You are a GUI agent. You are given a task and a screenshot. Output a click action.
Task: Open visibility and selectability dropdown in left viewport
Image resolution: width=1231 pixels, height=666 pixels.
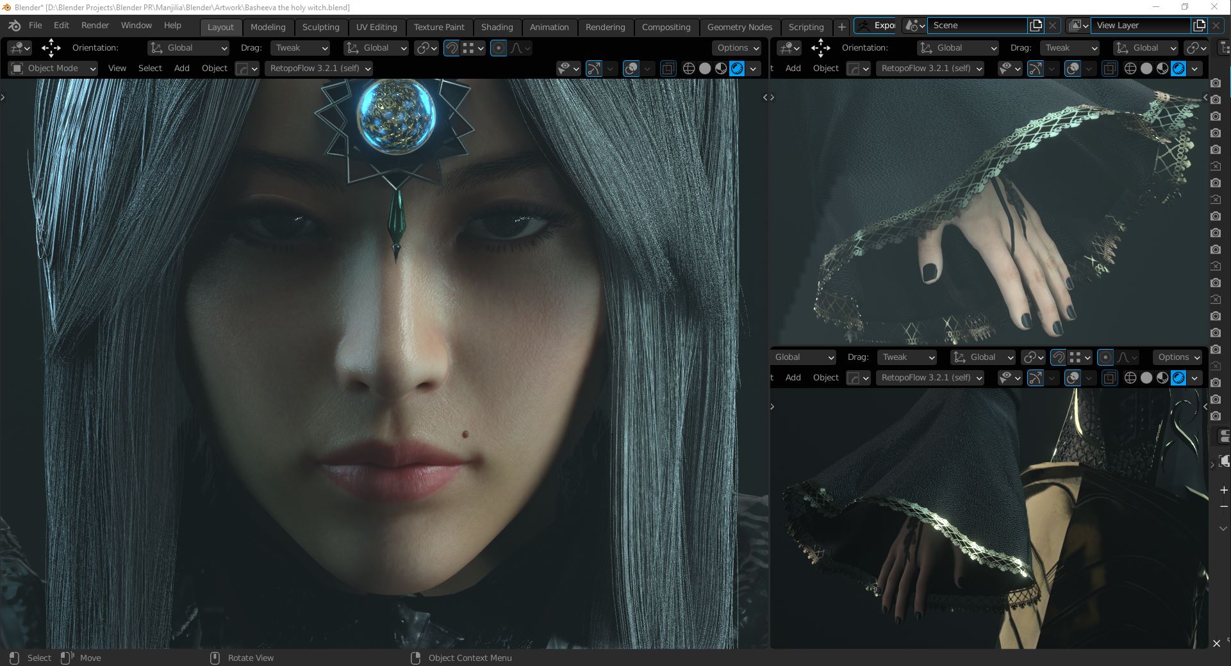(x=568, y=69)
